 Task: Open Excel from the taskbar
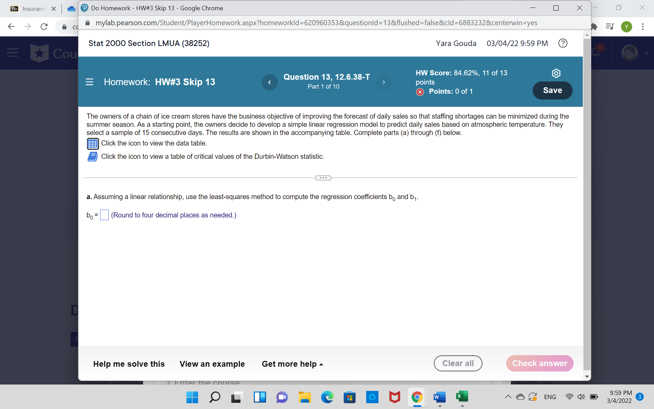pos(462,397)
